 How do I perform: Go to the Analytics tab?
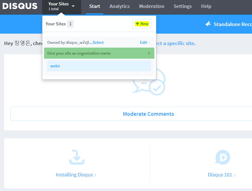tap(120, 6)
